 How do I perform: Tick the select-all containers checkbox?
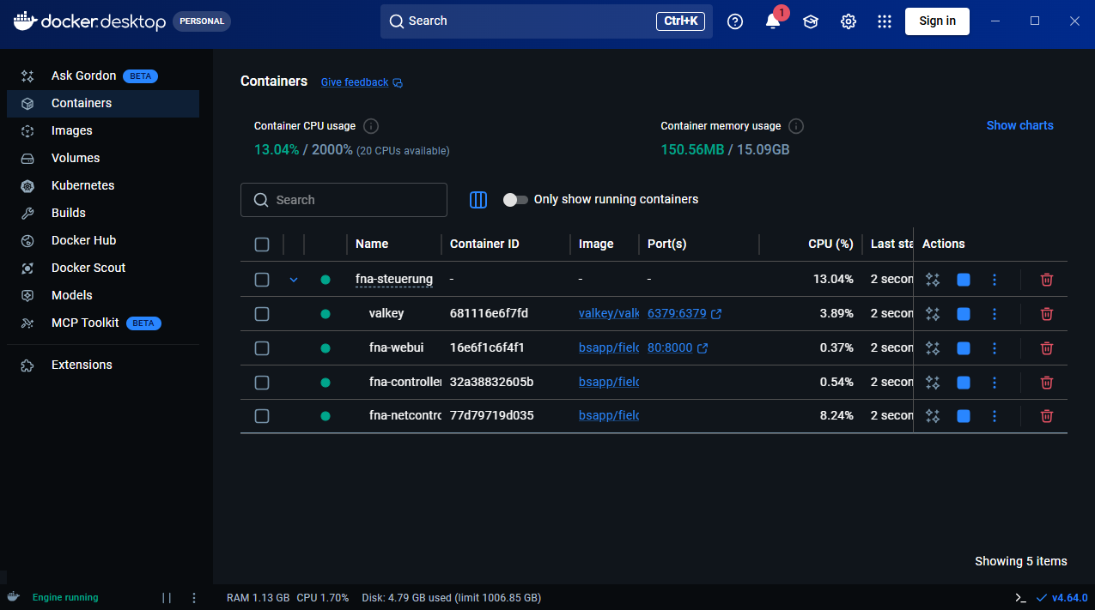click(262, 245)
